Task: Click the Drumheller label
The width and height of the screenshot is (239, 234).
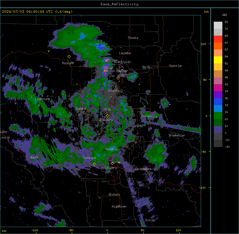Action: click(x=177, y=135)
